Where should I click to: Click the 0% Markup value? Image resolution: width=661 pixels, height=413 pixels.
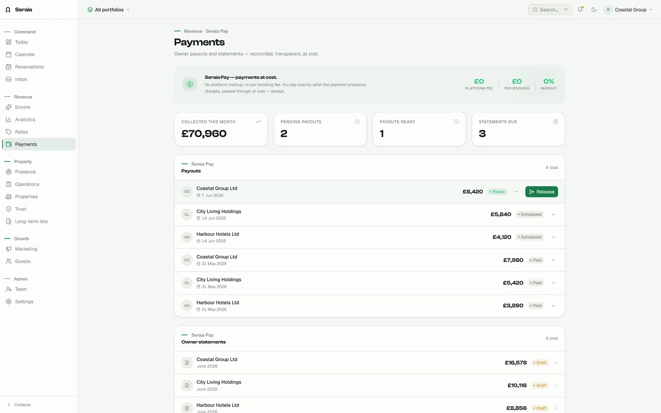(549, 81)
